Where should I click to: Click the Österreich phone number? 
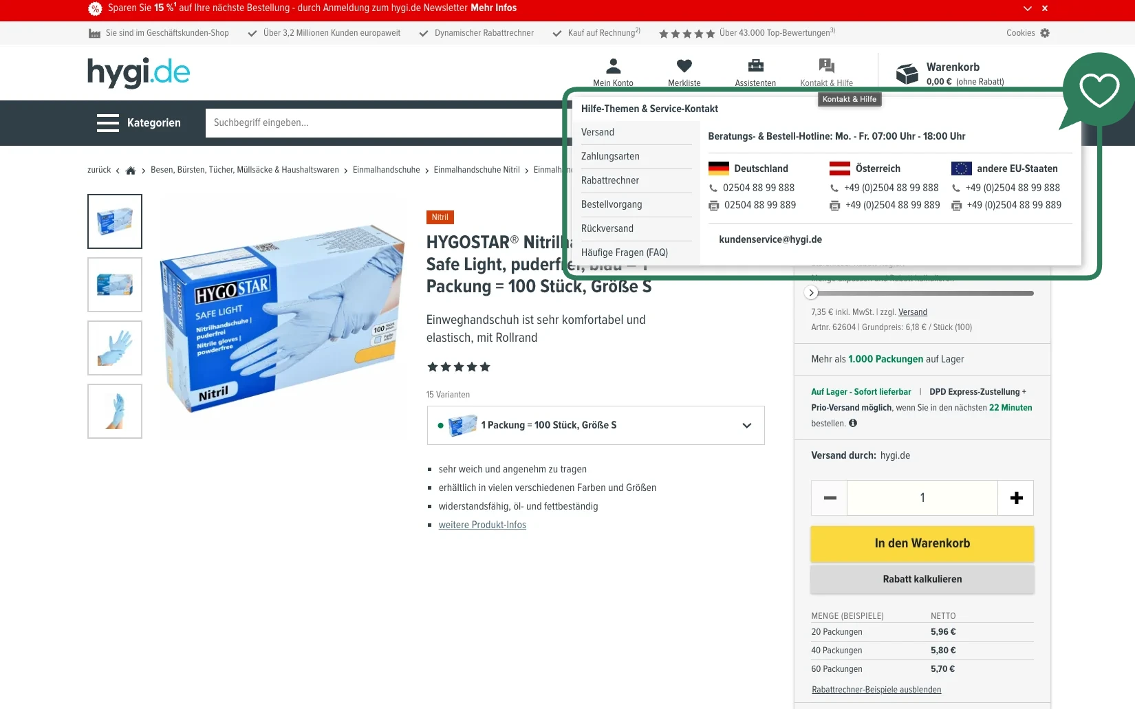point(891,188)
